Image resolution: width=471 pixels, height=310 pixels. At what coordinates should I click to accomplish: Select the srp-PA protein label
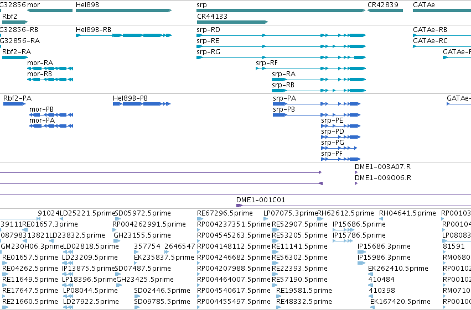pyautogui.click(x=284, y=98)
